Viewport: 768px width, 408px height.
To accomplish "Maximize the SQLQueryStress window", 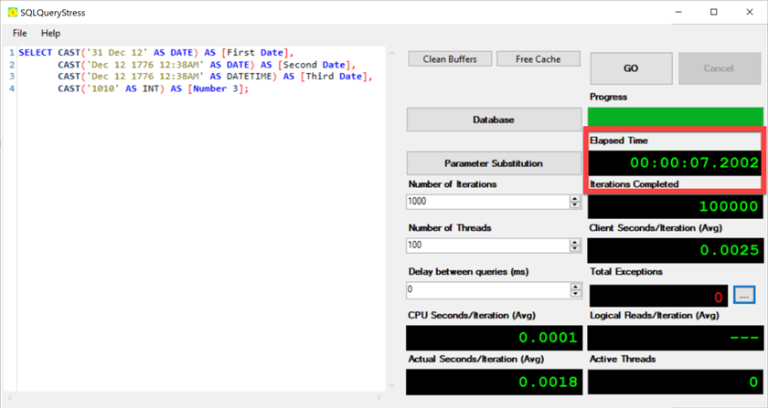I will point(714,12).
